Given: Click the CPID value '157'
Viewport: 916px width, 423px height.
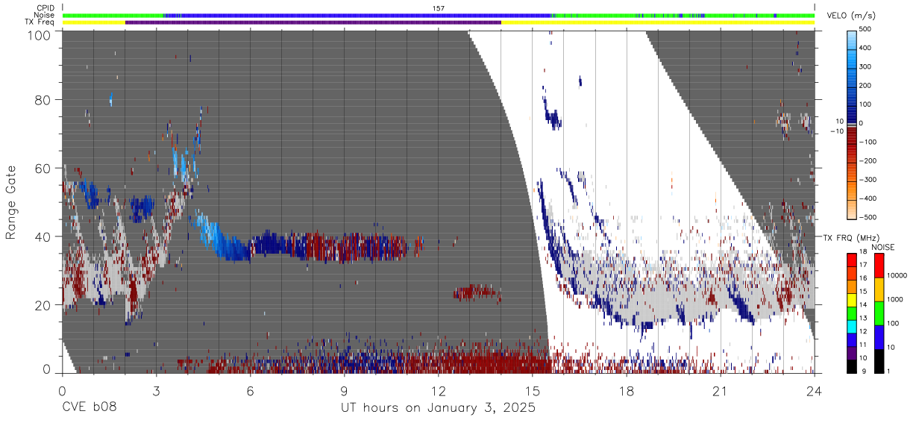Looking at the screenshot, I should pyautogui.click(x=438, y=8).
